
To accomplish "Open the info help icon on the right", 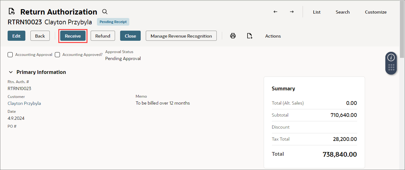I will tap(391, 58).
